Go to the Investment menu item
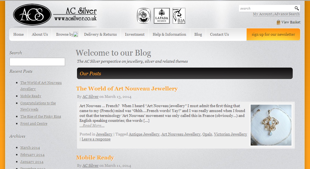Image resolution: width=310 pixels, height=169 pixels. 135,34
